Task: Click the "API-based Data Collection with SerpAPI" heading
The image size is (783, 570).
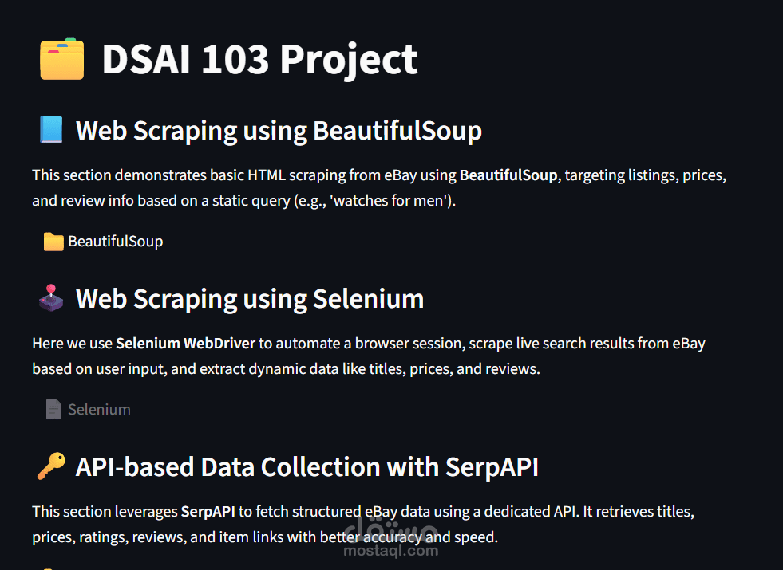Action: coord(307,466)
